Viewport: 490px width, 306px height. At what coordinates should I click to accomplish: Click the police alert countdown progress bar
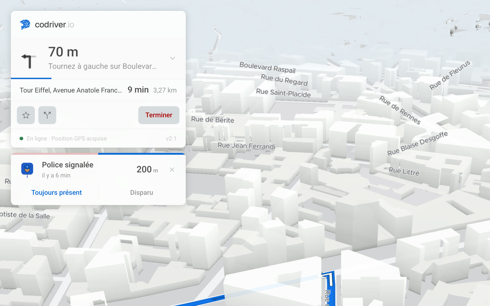(x=98, y=154)
